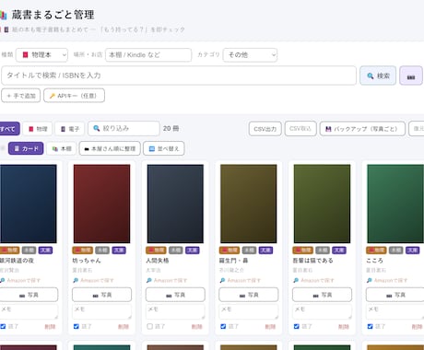
Task: Open the 物理本 type dropdown
Action: click(x=41, y=55)
